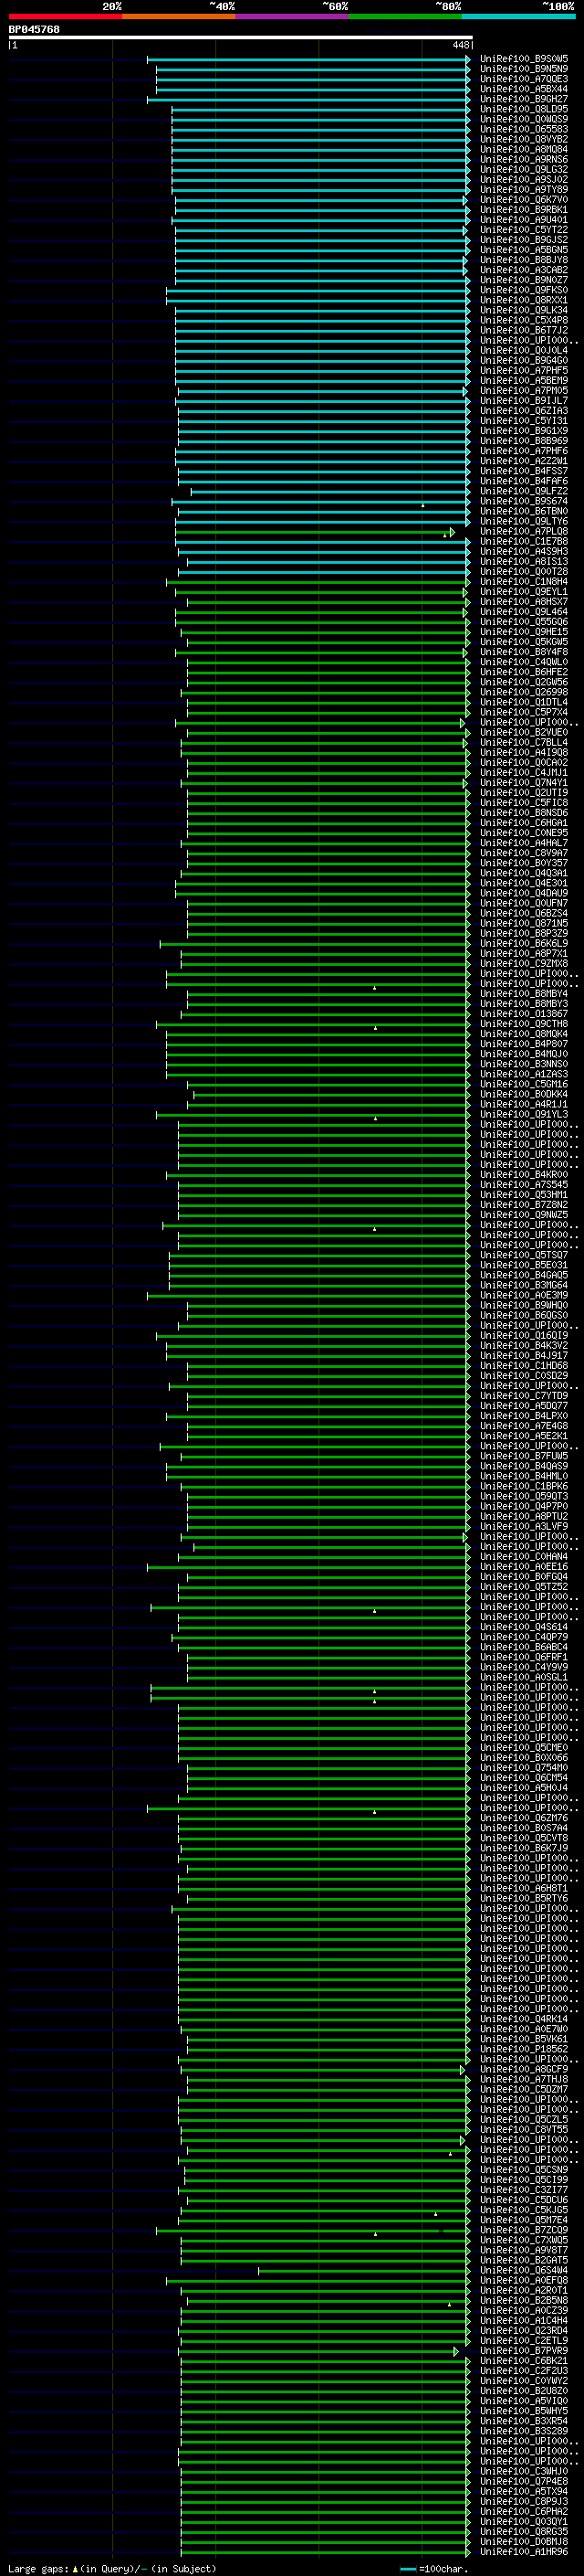Click hit label UniRef100_A5DQ77
The image size is (584, 2576).
[523, 1405]
